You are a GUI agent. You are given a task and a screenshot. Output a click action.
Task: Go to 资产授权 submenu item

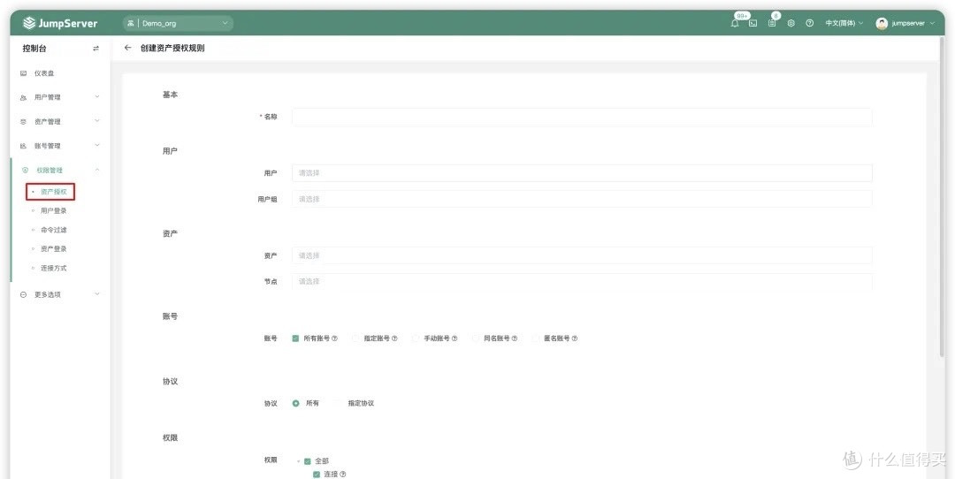54,192
